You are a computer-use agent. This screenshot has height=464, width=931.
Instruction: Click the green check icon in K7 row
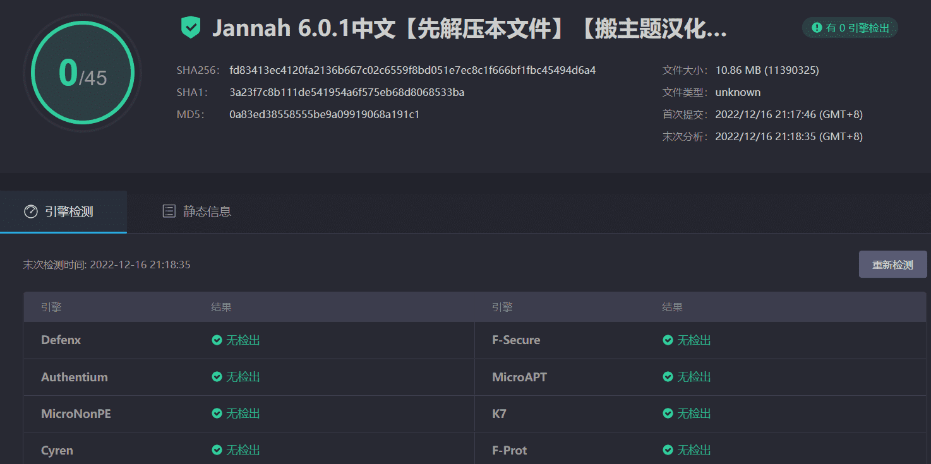point(668,413)
